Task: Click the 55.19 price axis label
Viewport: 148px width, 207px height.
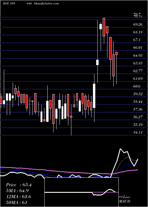Action: tap(138, 124)
